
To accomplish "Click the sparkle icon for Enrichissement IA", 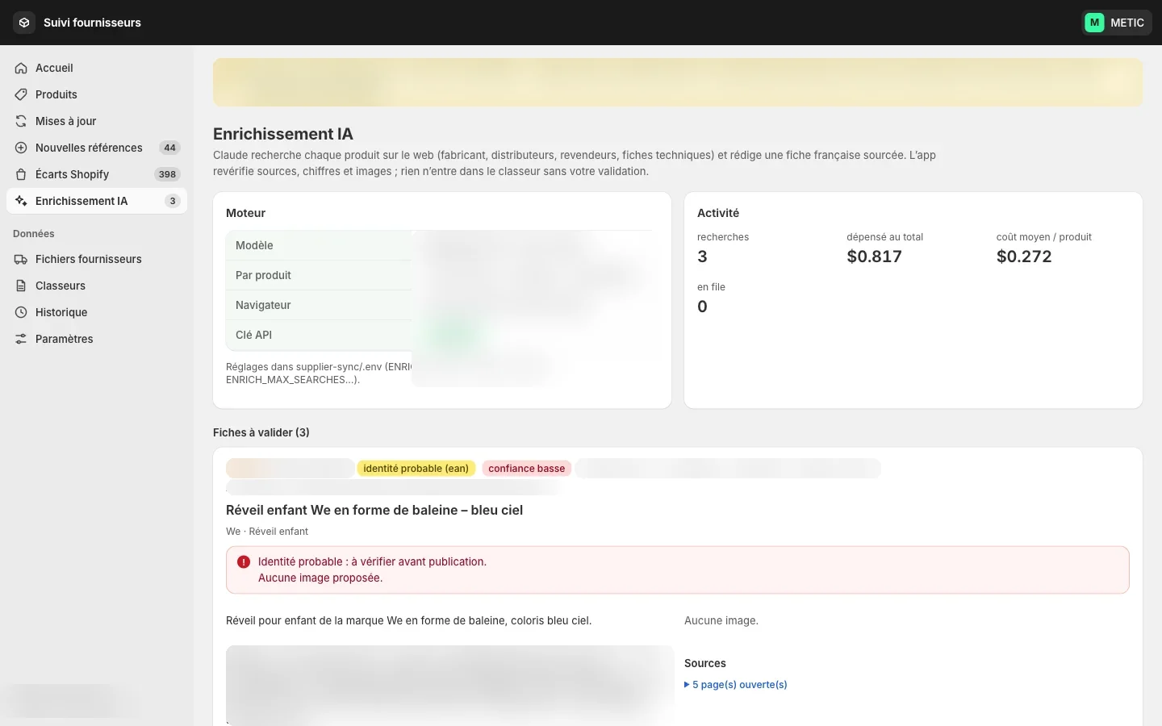I will (21, 201).
